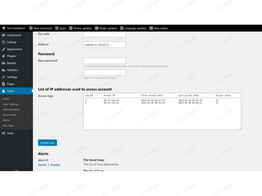Click the Theme updates count badge
This screenshot has width=262, height=196.
[71, 28]
